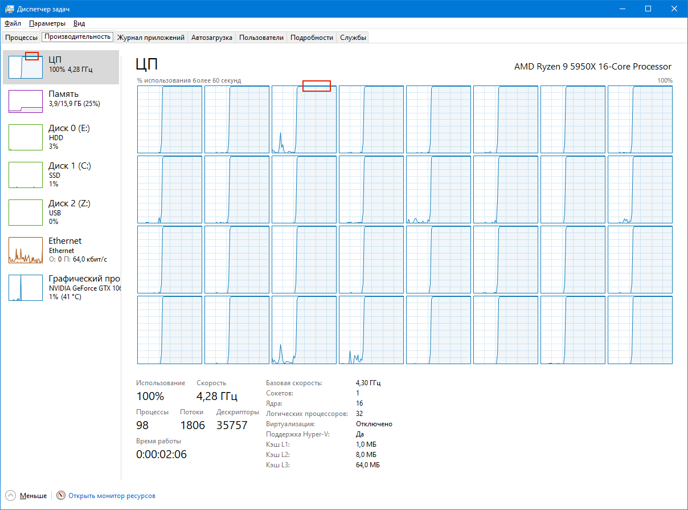Click the '% использования более 60 секунд' label
The height and width of the screenshot is (510, 688).
189,80
